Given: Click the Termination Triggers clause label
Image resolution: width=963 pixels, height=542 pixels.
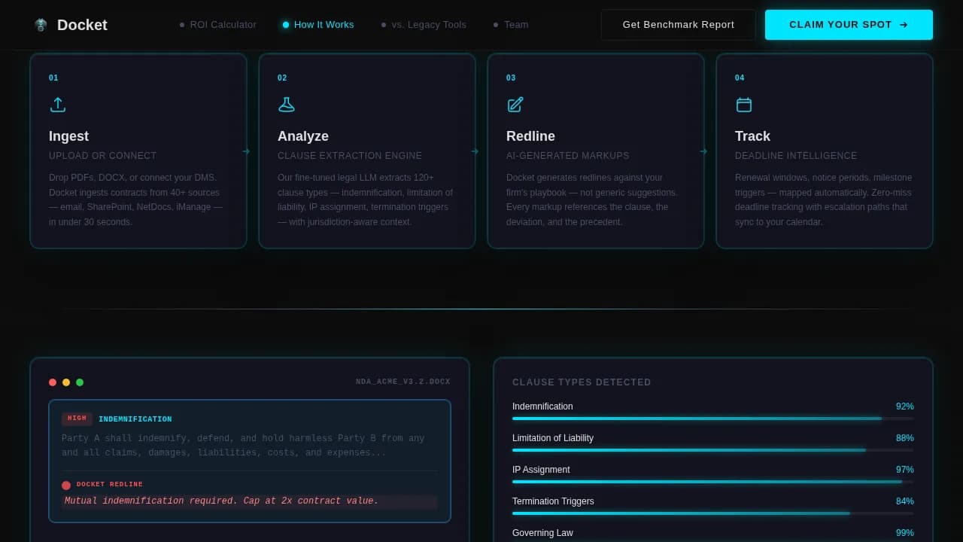Looking at the screenshot, I should (x=553, y=501).
